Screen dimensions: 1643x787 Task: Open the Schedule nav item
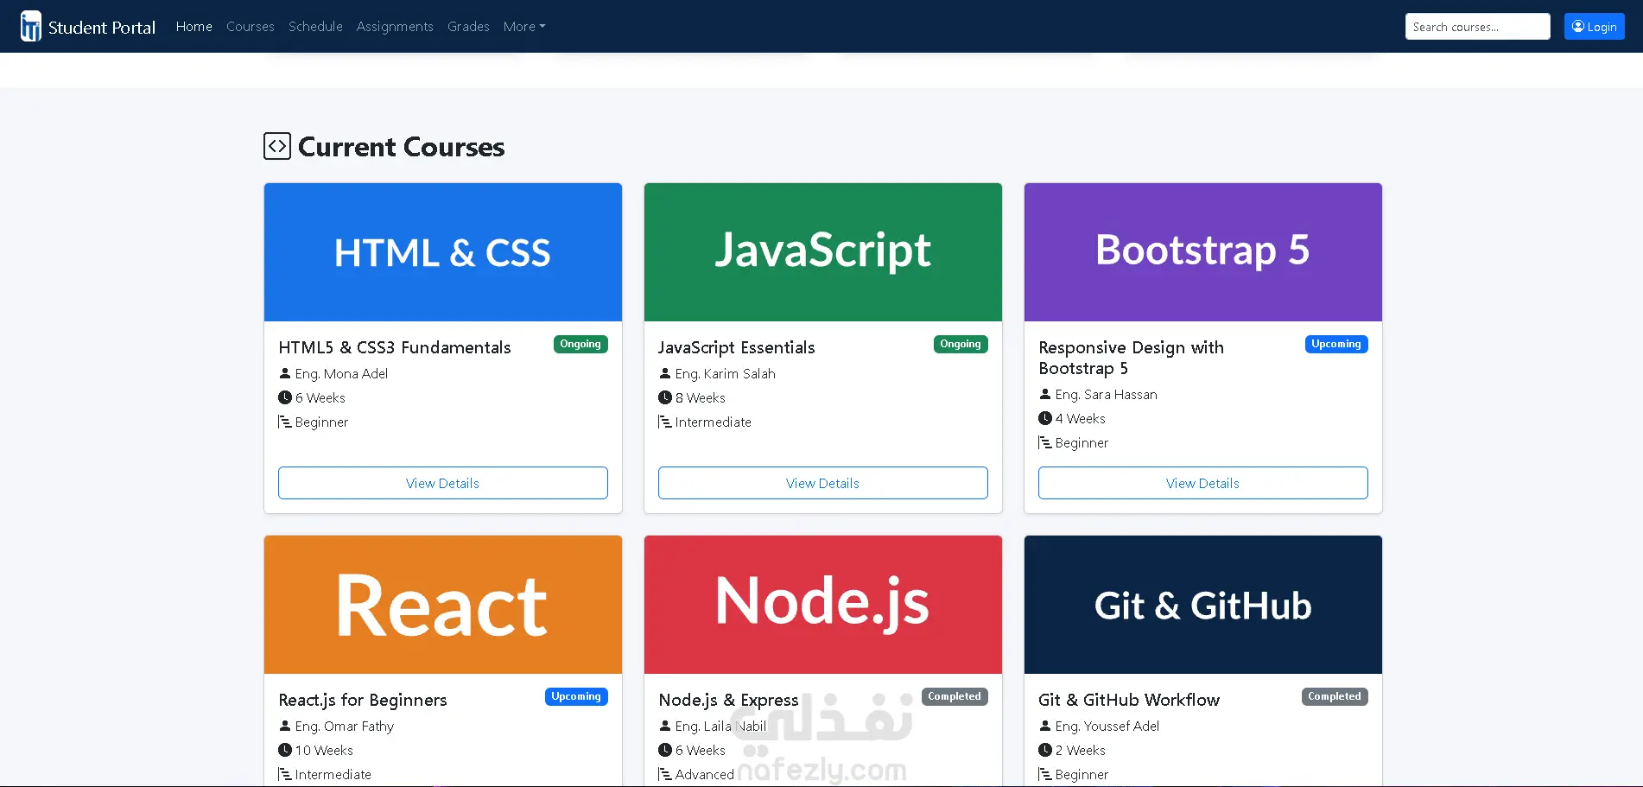(x=315, y=27)
